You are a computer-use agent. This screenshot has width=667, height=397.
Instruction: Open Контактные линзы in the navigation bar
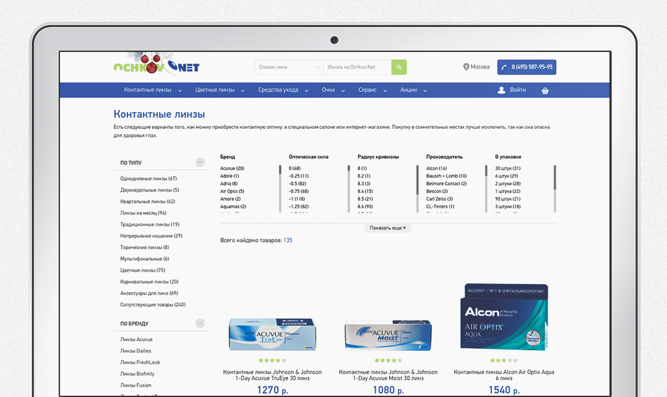147,90
